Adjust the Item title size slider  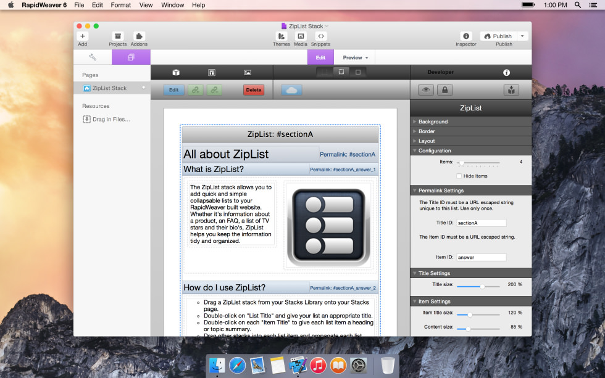(478, 314)
